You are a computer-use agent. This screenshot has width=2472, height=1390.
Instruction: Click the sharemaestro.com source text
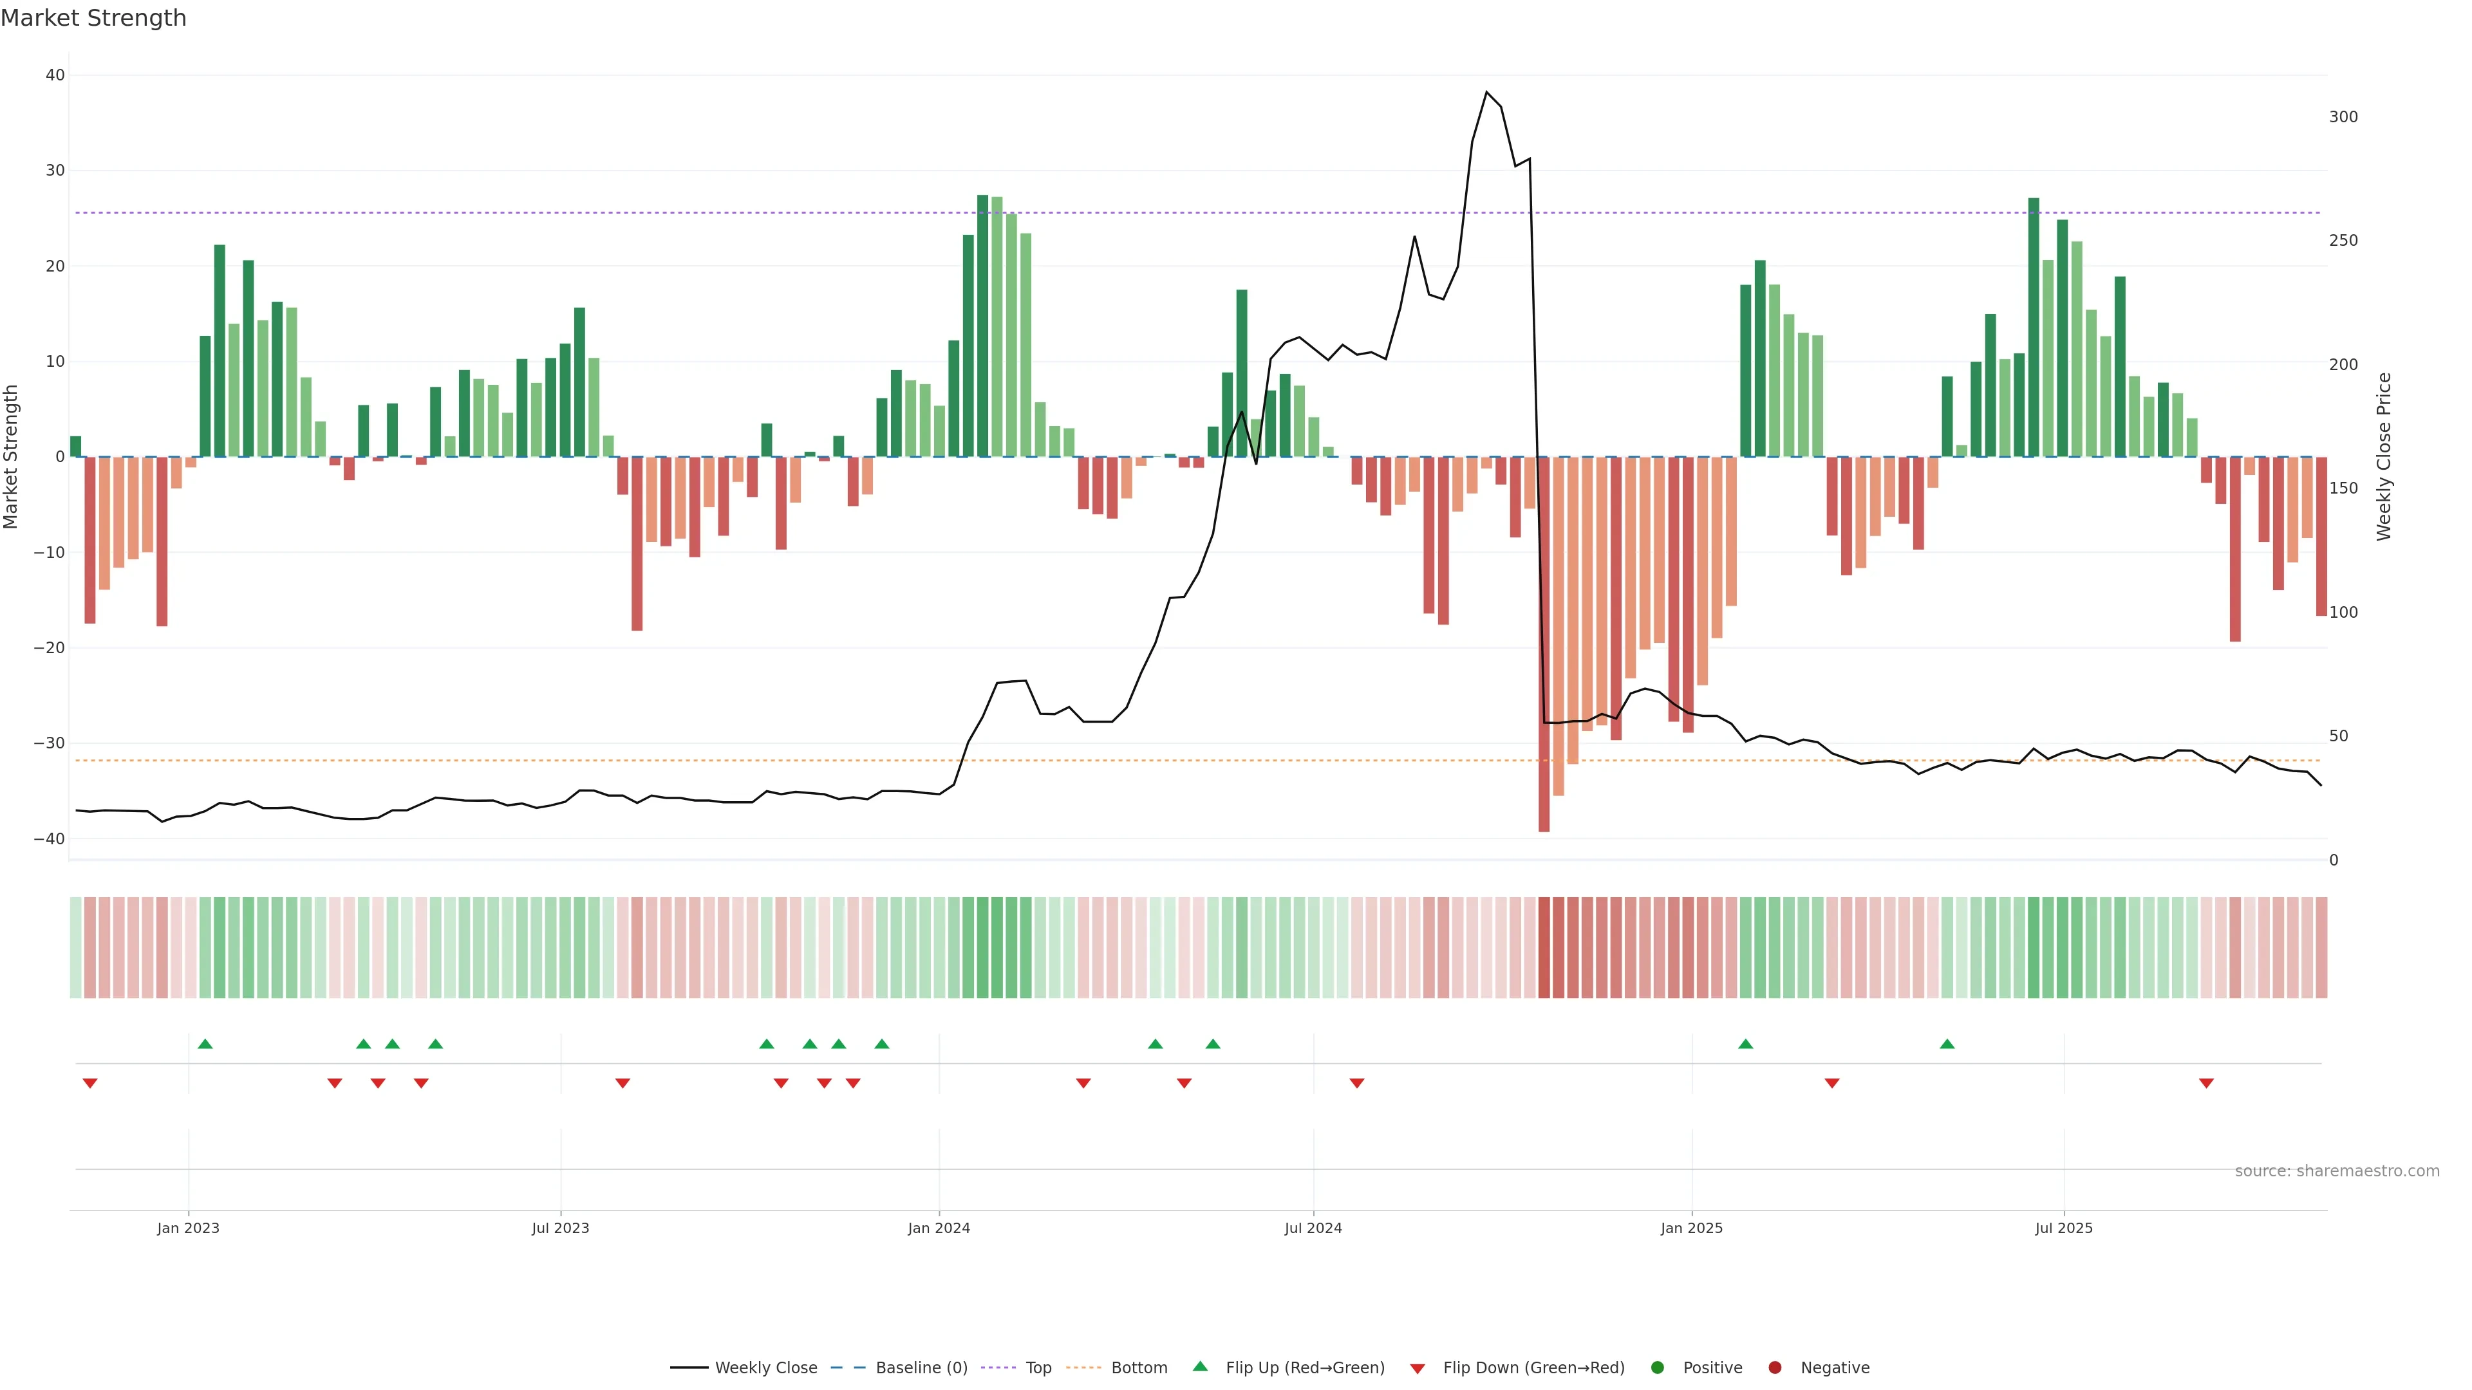2337,1171
